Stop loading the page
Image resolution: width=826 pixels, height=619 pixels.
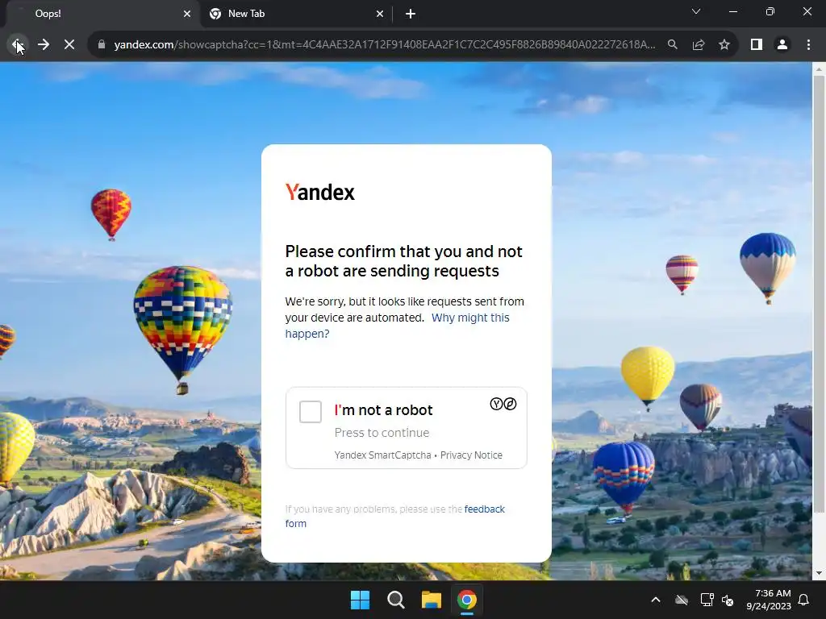69,45
